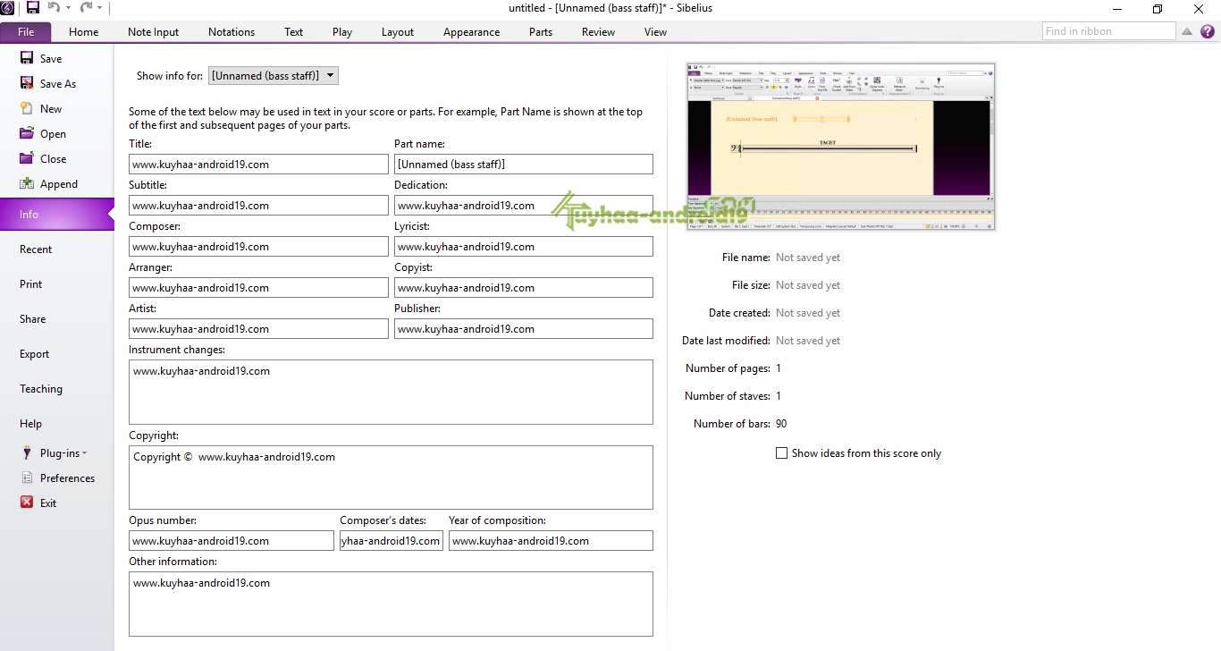Click the Append icon

26,183
